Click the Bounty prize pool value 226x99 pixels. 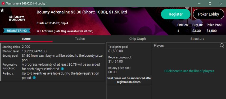coord(112,72)
